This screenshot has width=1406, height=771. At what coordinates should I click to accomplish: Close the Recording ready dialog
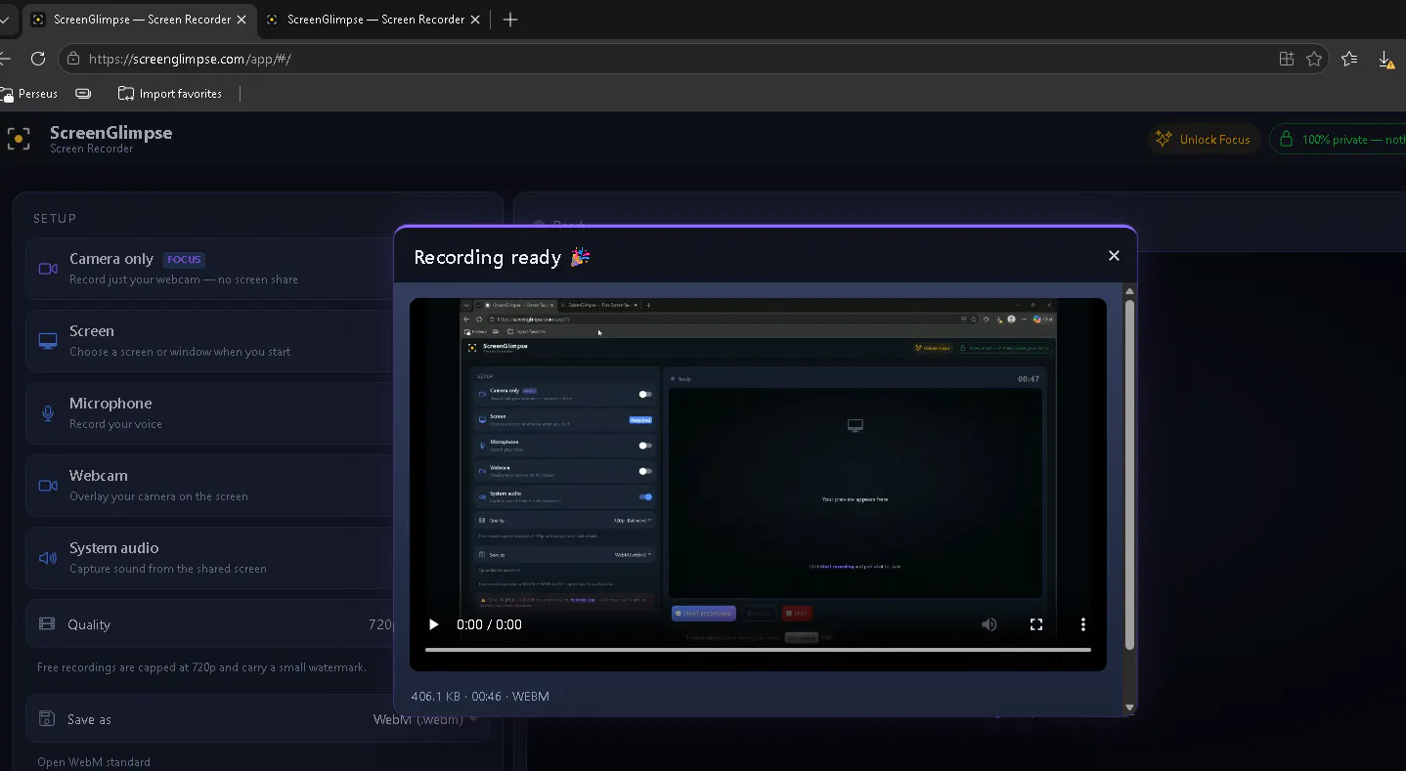pos(1114,255)
